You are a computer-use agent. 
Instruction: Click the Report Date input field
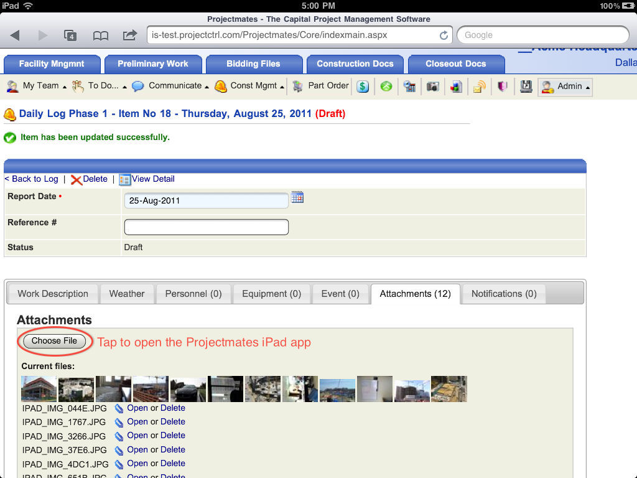pyautogui.click(x=207, y=201)
